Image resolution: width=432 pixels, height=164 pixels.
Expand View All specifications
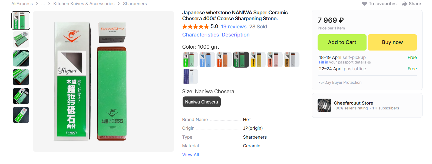[190, 155]
